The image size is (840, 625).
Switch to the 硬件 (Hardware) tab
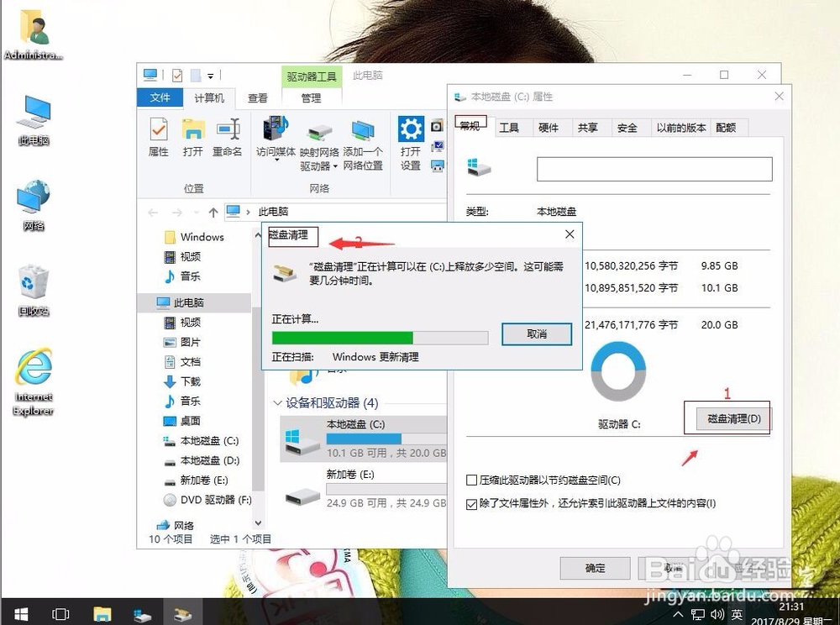point(550,127)
